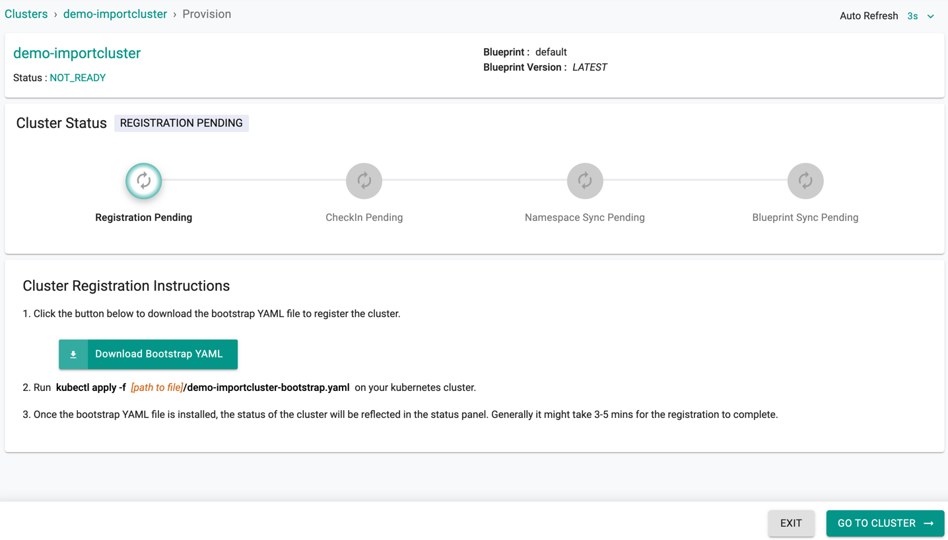Click the GO TO CLUSTER button
Screen dimensions: 948x540
(x=885, y=524)
